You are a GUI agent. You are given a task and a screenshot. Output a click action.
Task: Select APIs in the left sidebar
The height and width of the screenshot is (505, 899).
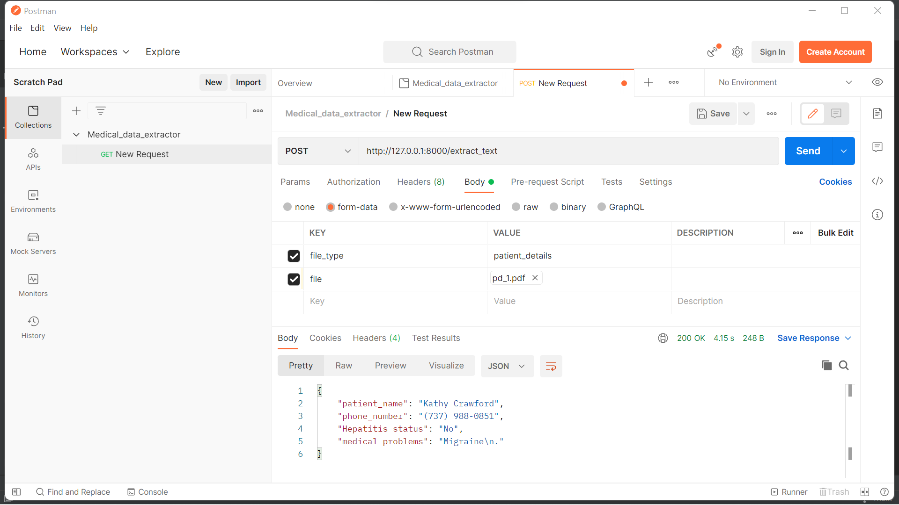pos(33,159)
